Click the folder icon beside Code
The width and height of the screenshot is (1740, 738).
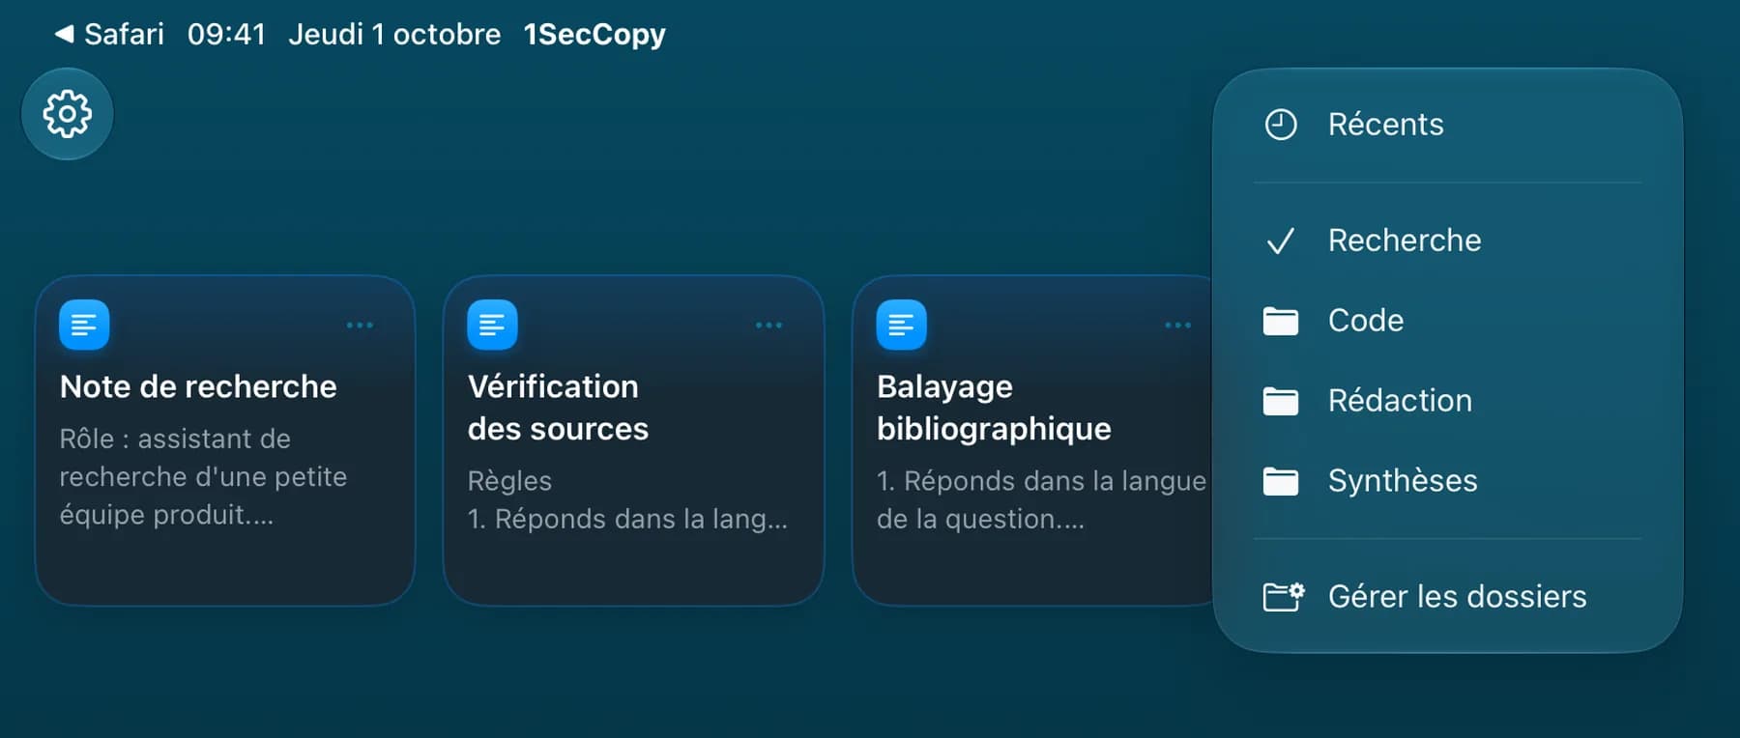[x=1281, y=321]
